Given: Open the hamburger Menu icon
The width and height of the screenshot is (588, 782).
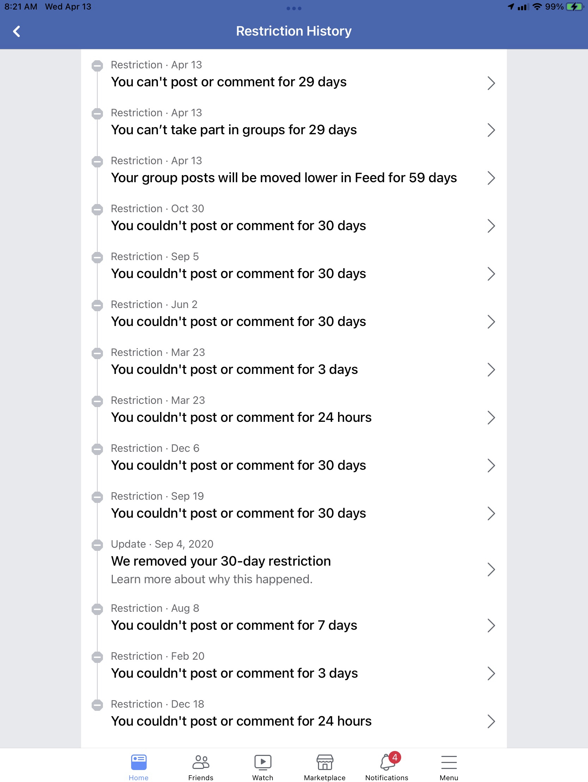Looking at the screenshot, I should tap(449, 762).
